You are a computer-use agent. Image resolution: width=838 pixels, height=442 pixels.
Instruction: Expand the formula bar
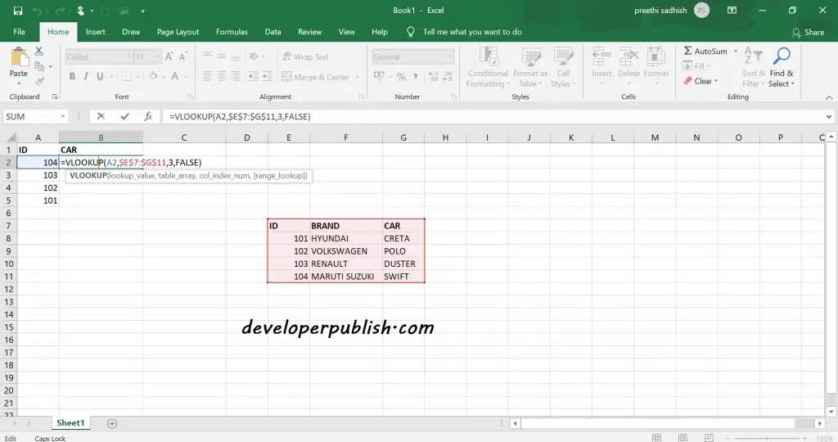(828, 116)
